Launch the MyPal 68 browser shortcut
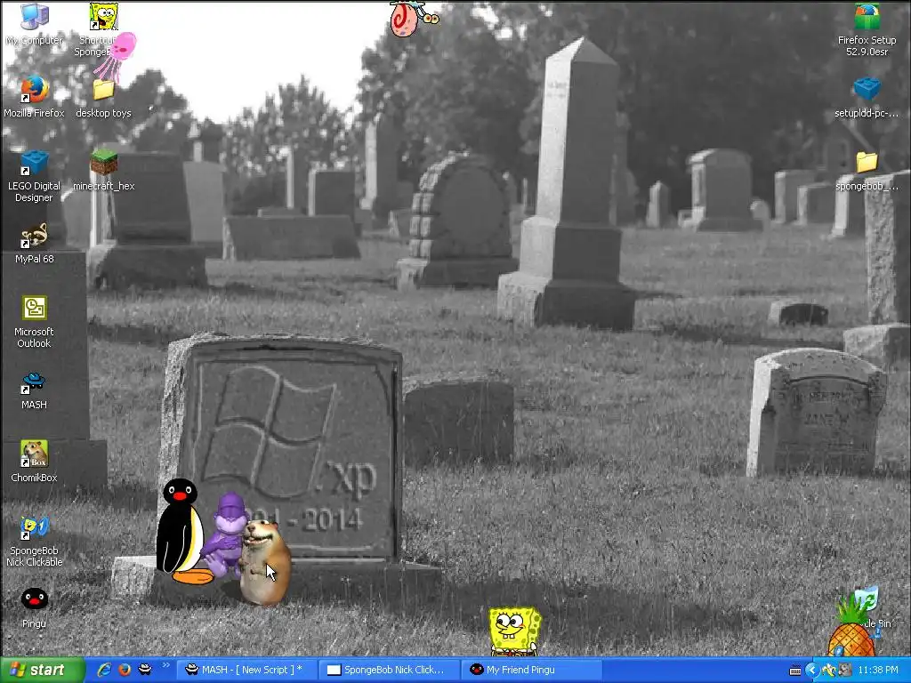This screenshot has height=683, width=911. click(35, 243)
